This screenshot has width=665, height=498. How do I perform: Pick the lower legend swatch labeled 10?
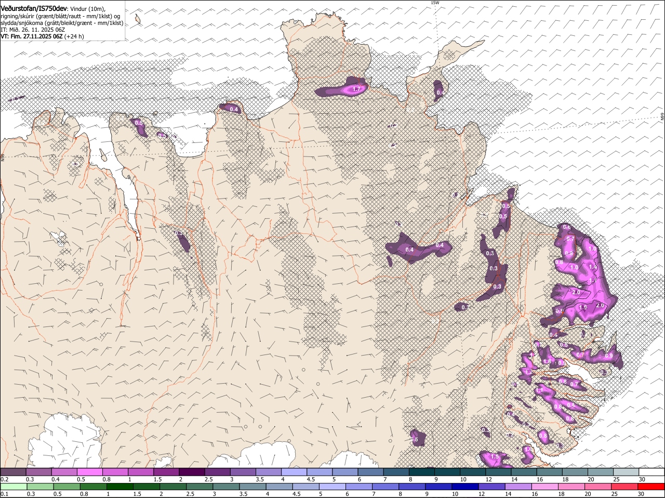(x=465, y=487)
